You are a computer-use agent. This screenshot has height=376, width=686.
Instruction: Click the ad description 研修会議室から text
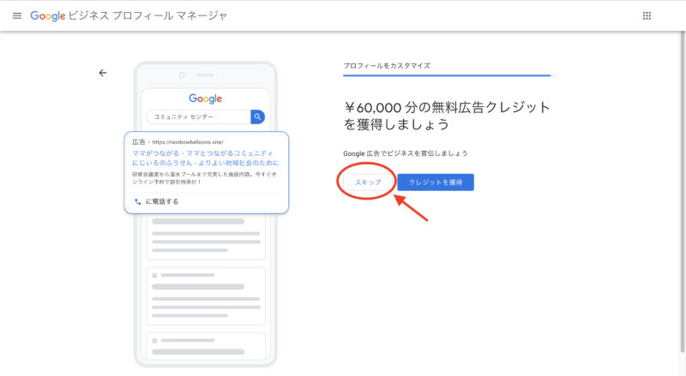click(x=204, y=178)
